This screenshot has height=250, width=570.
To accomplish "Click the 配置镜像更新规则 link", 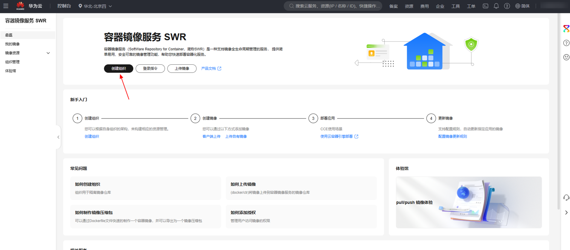I will pyautogui.click(x=452, y=136).
